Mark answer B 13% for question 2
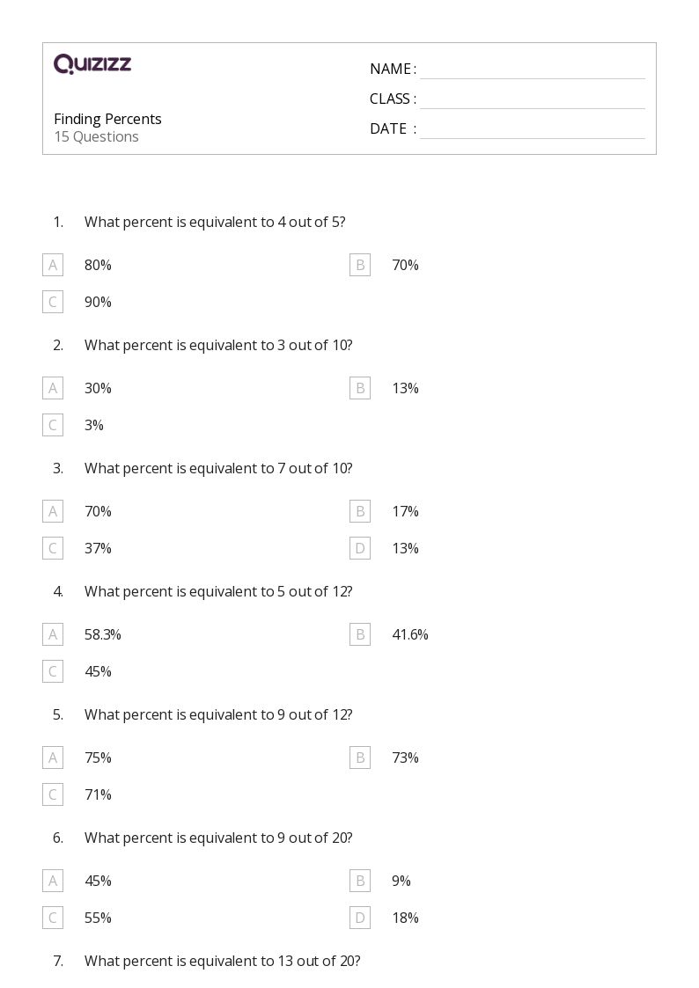Viewport: 699px width, 988px height. 360,388
